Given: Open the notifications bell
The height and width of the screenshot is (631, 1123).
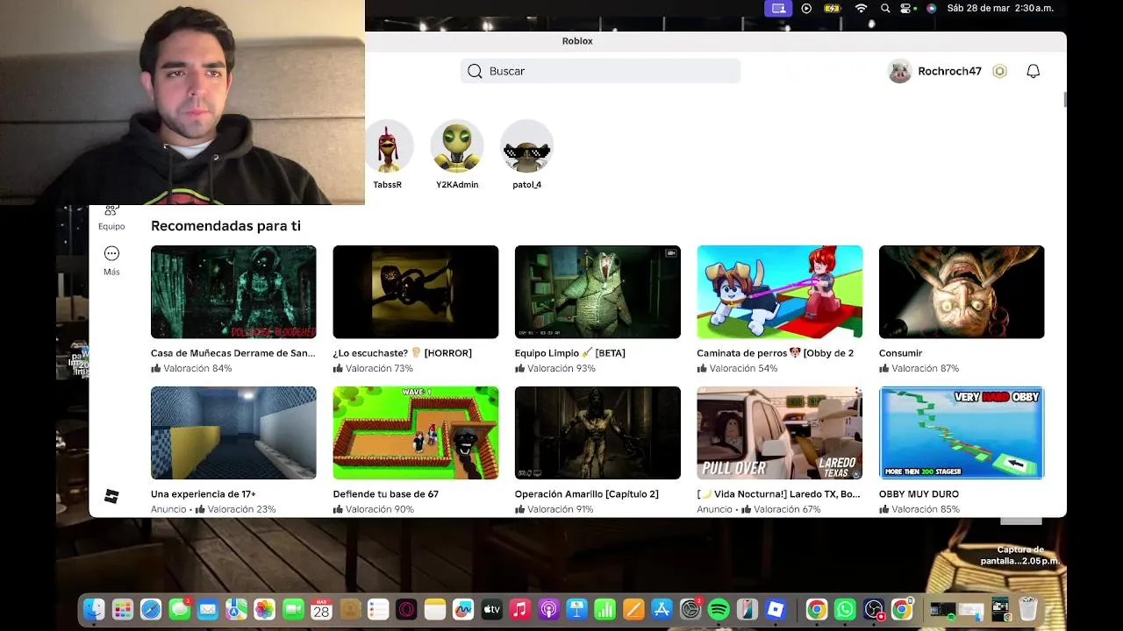Looking at the screenshot, I should [x=1034, y=71].
